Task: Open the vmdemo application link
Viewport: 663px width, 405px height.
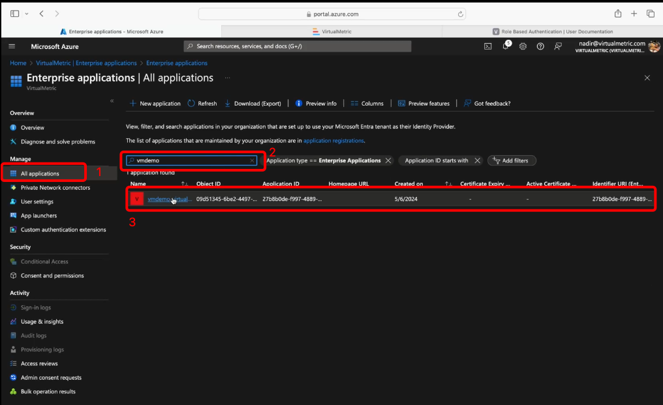Action: [170, 199]
